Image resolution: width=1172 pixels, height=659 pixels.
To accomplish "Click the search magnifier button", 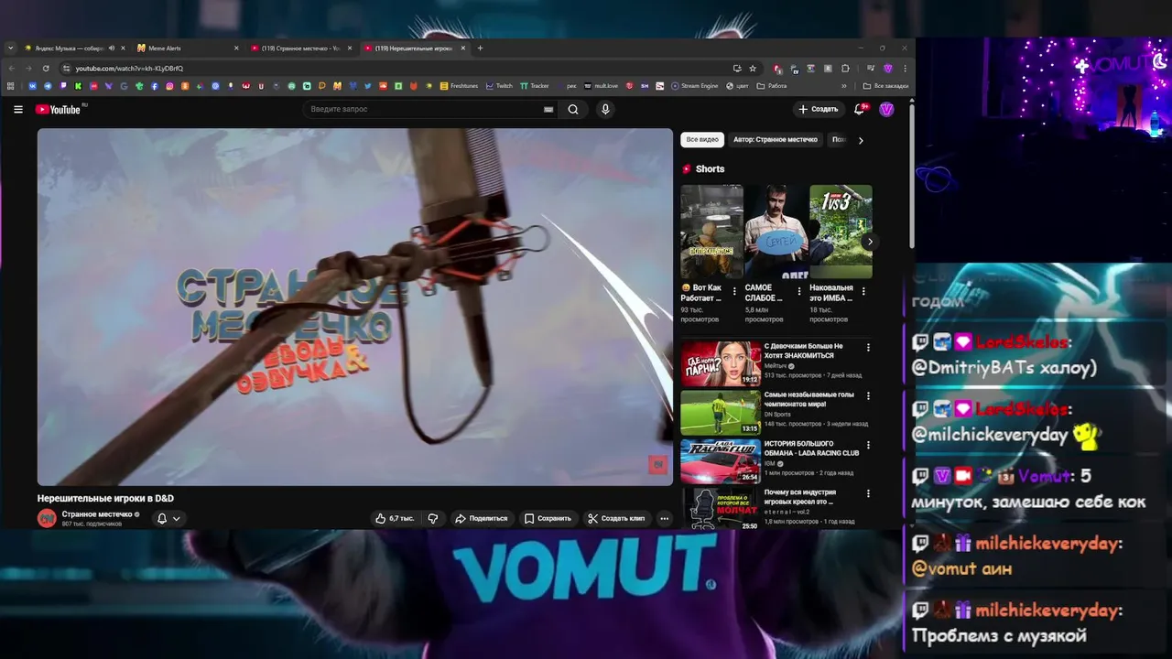I will point(573,109).
